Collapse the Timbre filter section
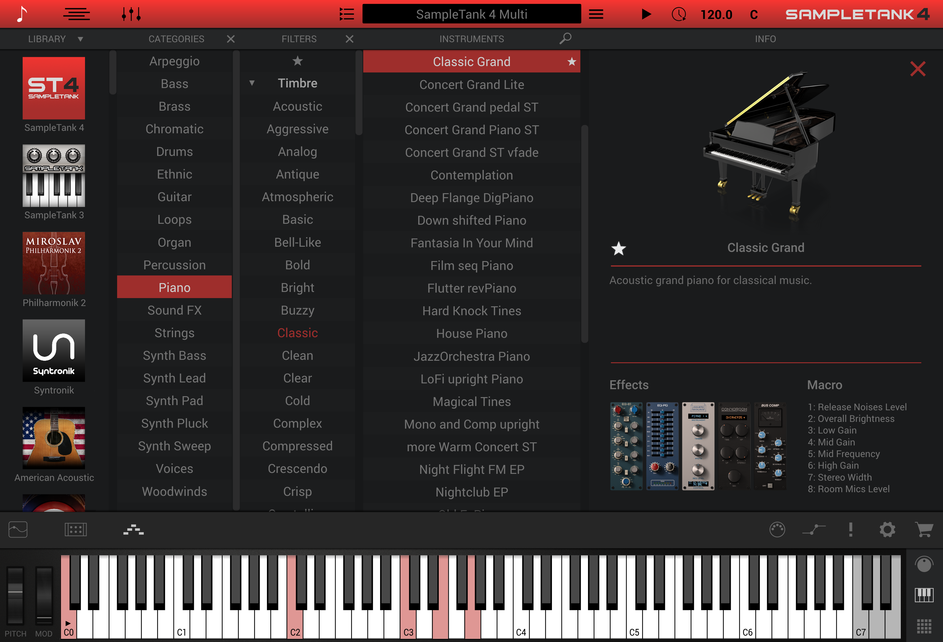 [252, 83]
